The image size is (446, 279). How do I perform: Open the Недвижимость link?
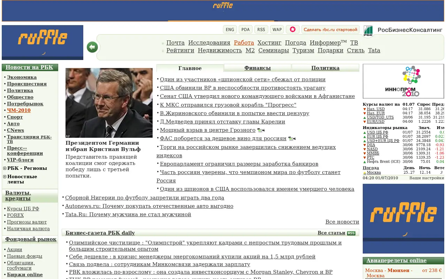[220, 51]
